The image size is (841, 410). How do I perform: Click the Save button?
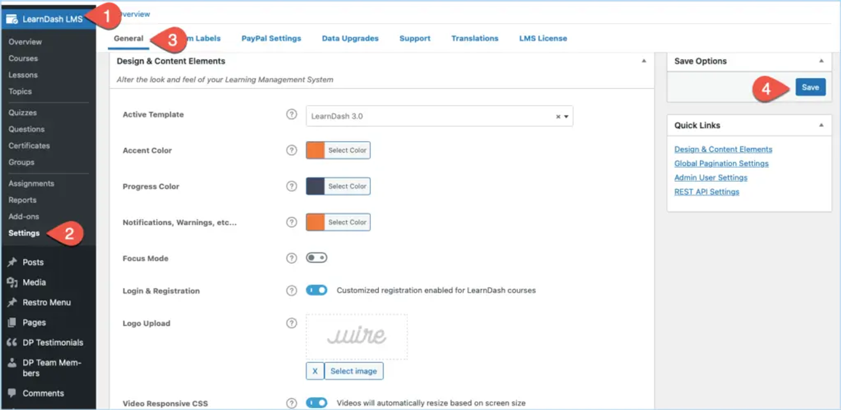[810, 87]
